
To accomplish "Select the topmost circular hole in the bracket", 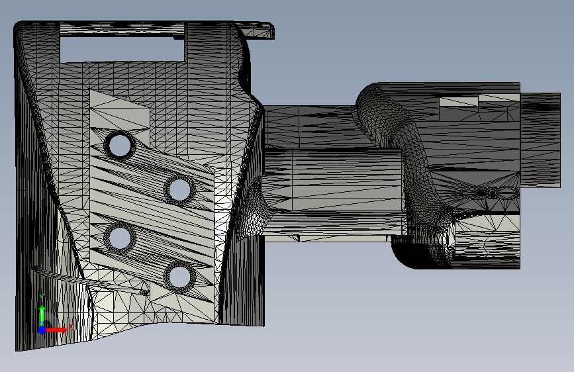I will [x=120, y=145].
